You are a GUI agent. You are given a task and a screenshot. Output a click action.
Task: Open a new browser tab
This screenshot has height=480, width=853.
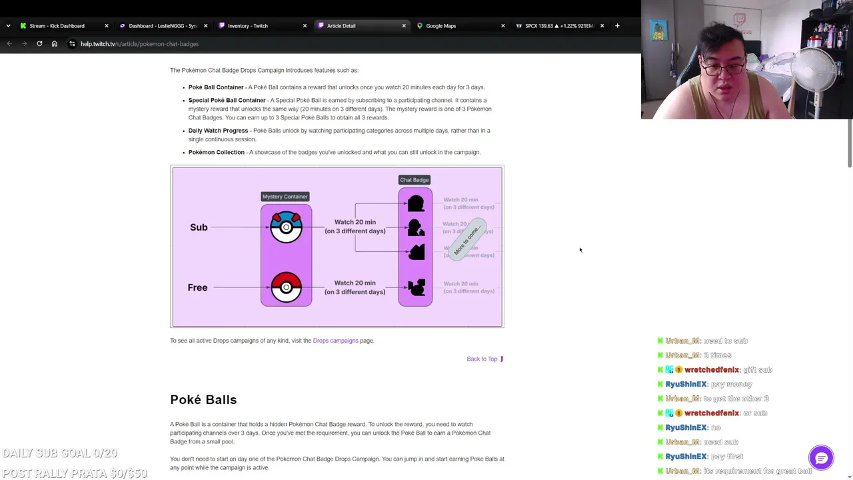point(617,26)
